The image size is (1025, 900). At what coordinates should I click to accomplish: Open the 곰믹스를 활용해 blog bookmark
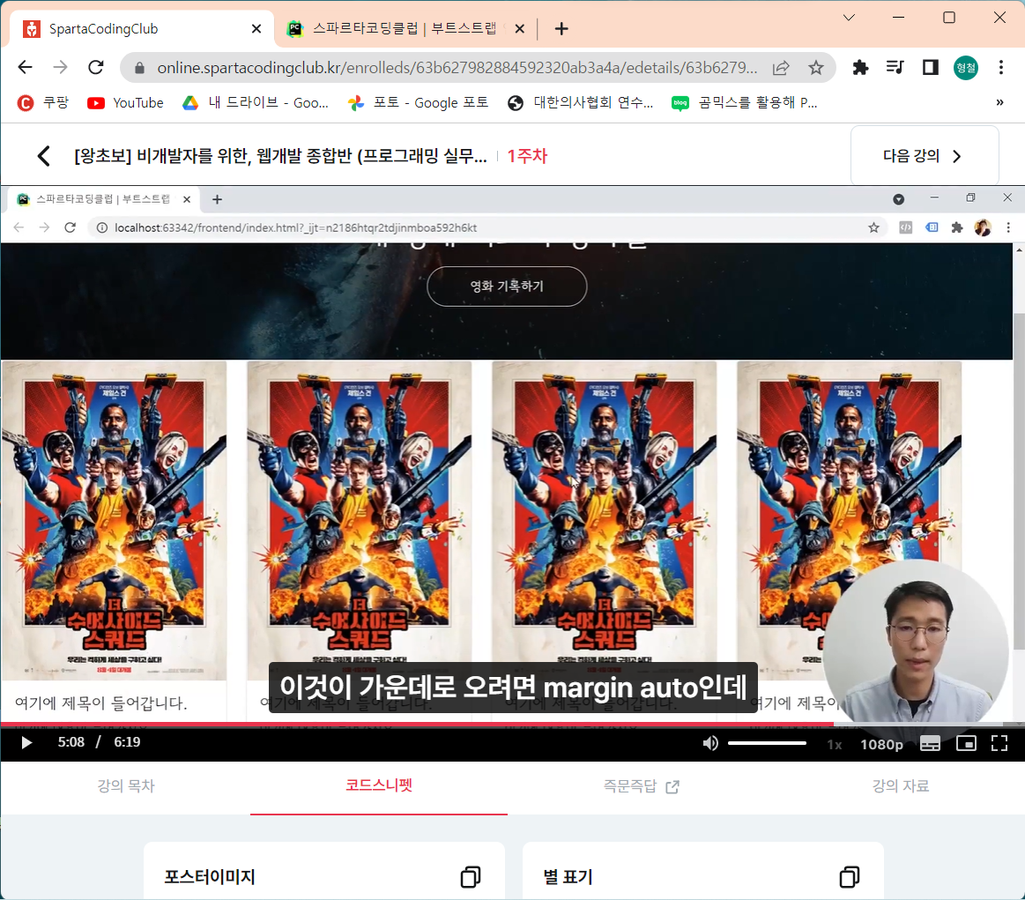pos(745,102)
